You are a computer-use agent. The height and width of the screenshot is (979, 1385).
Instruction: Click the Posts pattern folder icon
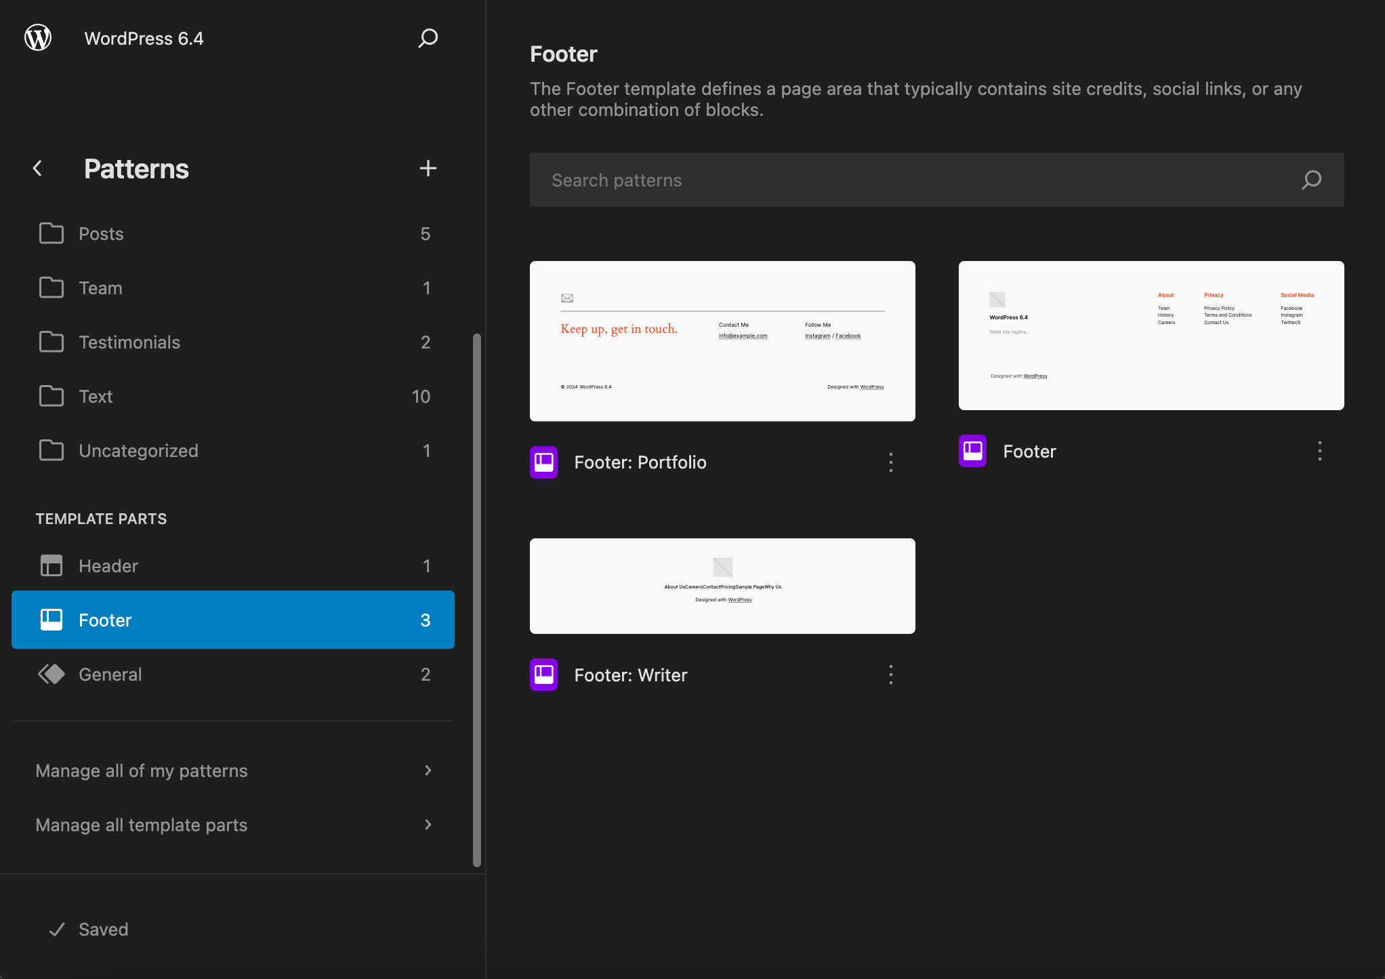pyautogui.click(x=51, y=233)
